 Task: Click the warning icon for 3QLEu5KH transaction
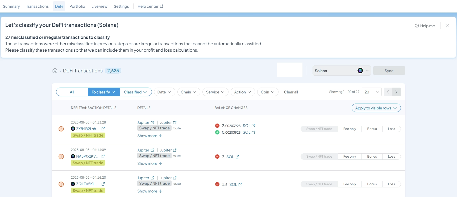click(61, 184)
